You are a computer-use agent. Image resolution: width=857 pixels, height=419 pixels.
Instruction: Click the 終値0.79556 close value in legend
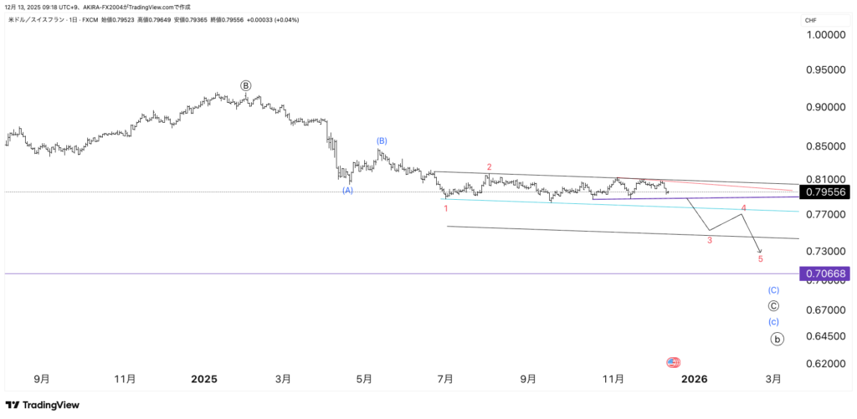[228, 20]
